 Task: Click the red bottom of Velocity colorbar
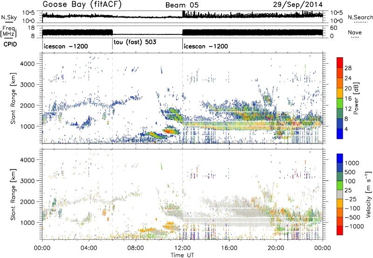340,231
